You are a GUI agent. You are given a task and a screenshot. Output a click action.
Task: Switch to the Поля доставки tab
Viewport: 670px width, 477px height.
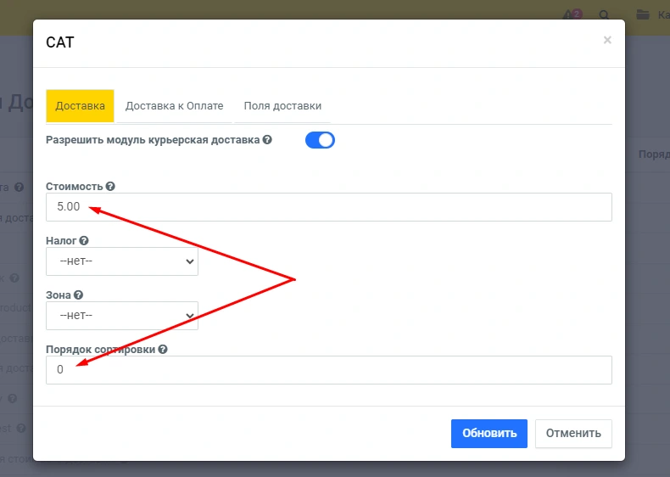[x=282, y=106]
